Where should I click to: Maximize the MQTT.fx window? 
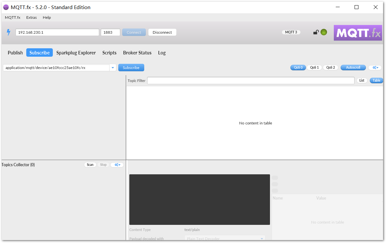click(357, 7)
